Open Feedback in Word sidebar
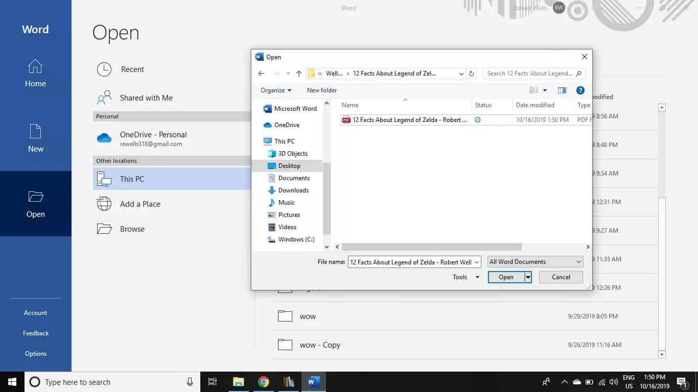 pos(35,333)
